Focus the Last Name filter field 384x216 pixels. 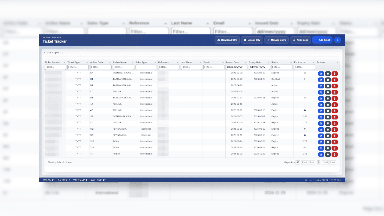coord(191,67)
